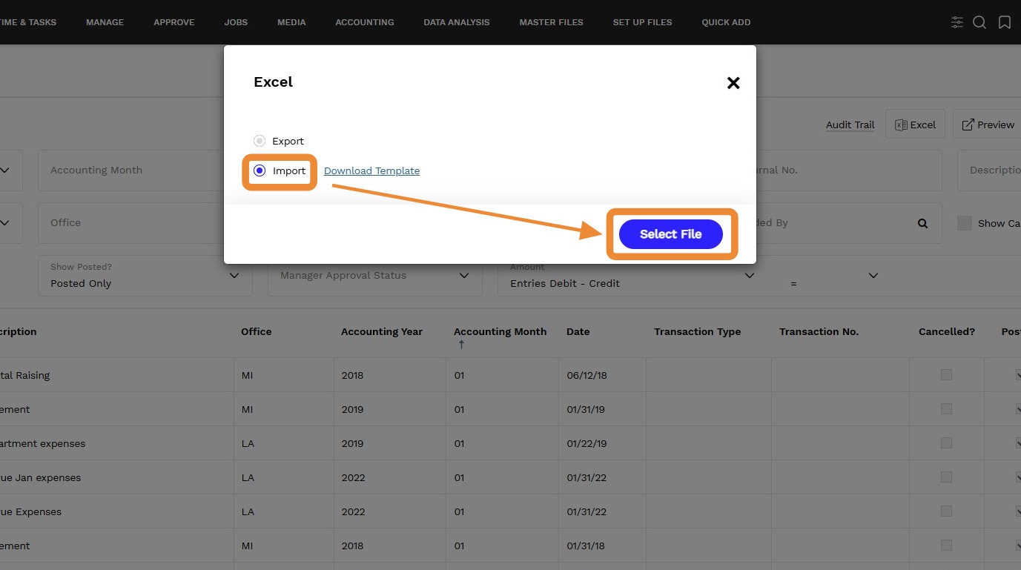The image size is (1021, 570).
Task: Click the Select File button
Action: pyautogui.click(x=671, y=234)
